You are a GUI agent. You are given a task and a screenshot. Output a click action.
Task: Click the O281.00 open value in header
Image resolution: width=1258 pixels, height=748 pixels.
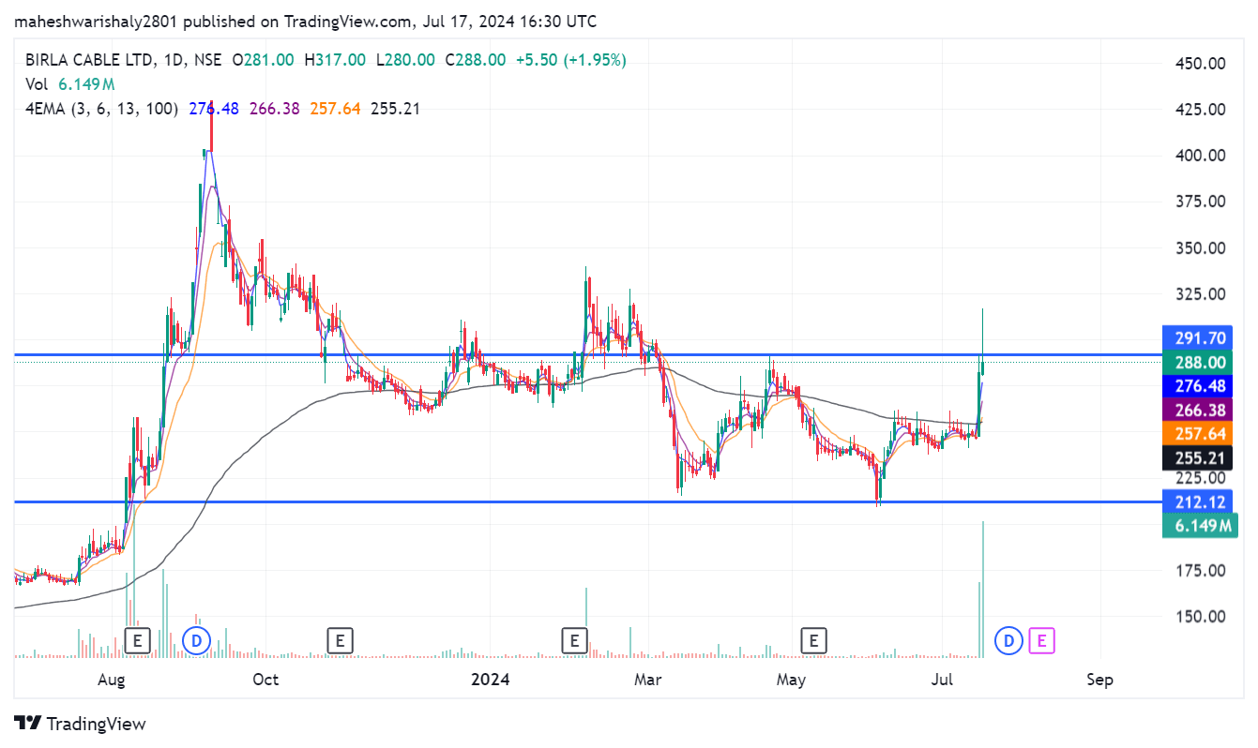tap(264, 60)
